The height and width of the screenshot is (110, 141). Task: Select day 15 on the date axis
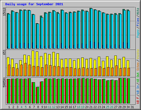66,107
